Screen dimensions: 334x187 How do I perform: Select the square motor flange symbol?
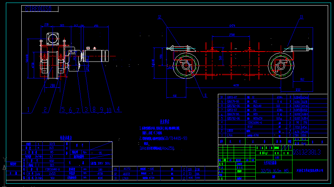point(52,39)
